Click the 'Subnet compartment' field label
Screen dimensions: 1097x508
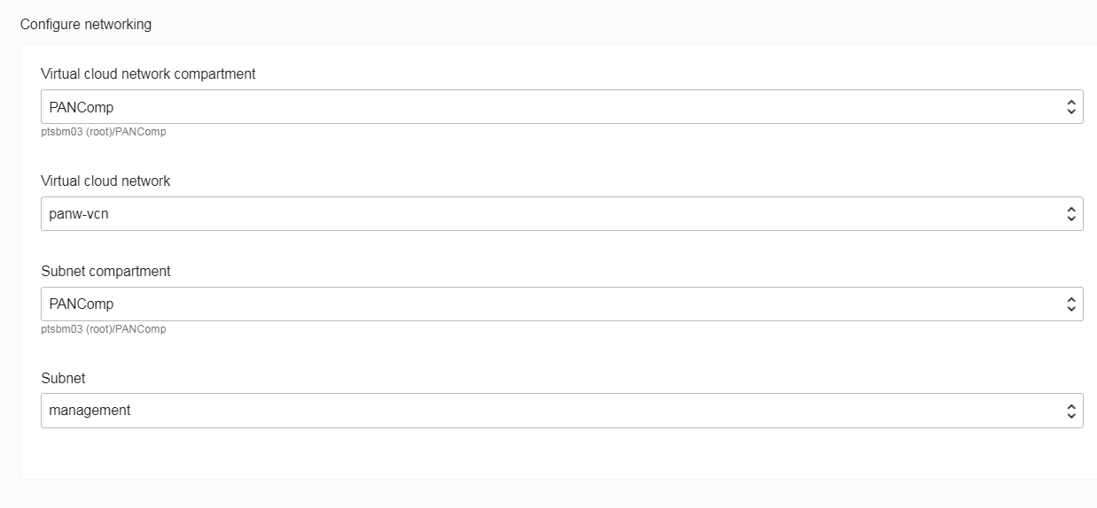105,272
